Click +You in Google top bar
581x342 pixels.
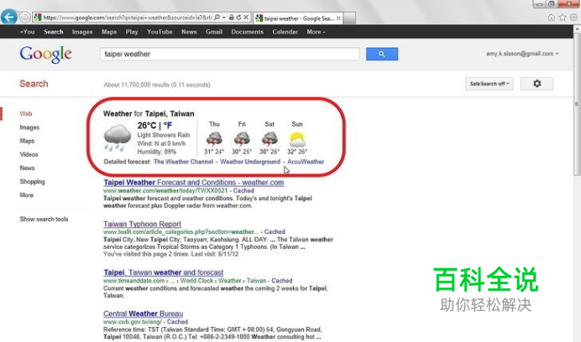pyautogui.click(x=27, y=32)
